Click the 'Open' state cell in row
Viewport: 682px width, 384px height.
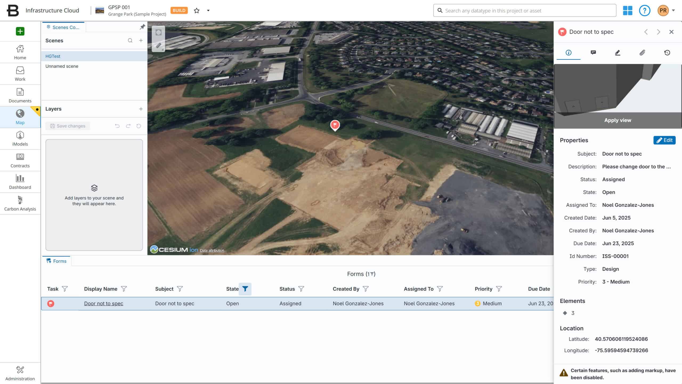[232, 303]
